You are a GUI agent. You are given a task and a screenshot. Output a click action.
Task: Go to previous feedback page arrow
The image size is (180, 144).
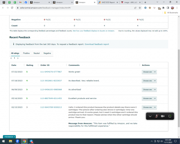click(11, 58)
